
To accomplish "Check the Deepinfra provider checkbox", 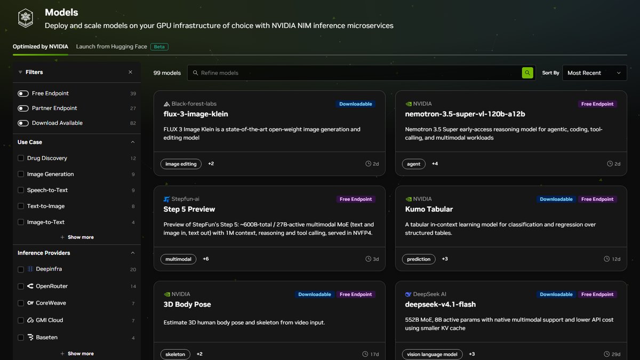I will pos(21,269).
